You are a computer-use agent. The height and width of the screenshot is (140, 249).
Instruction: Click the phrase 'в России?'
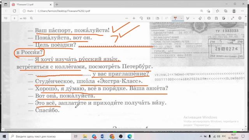point(30,52)
